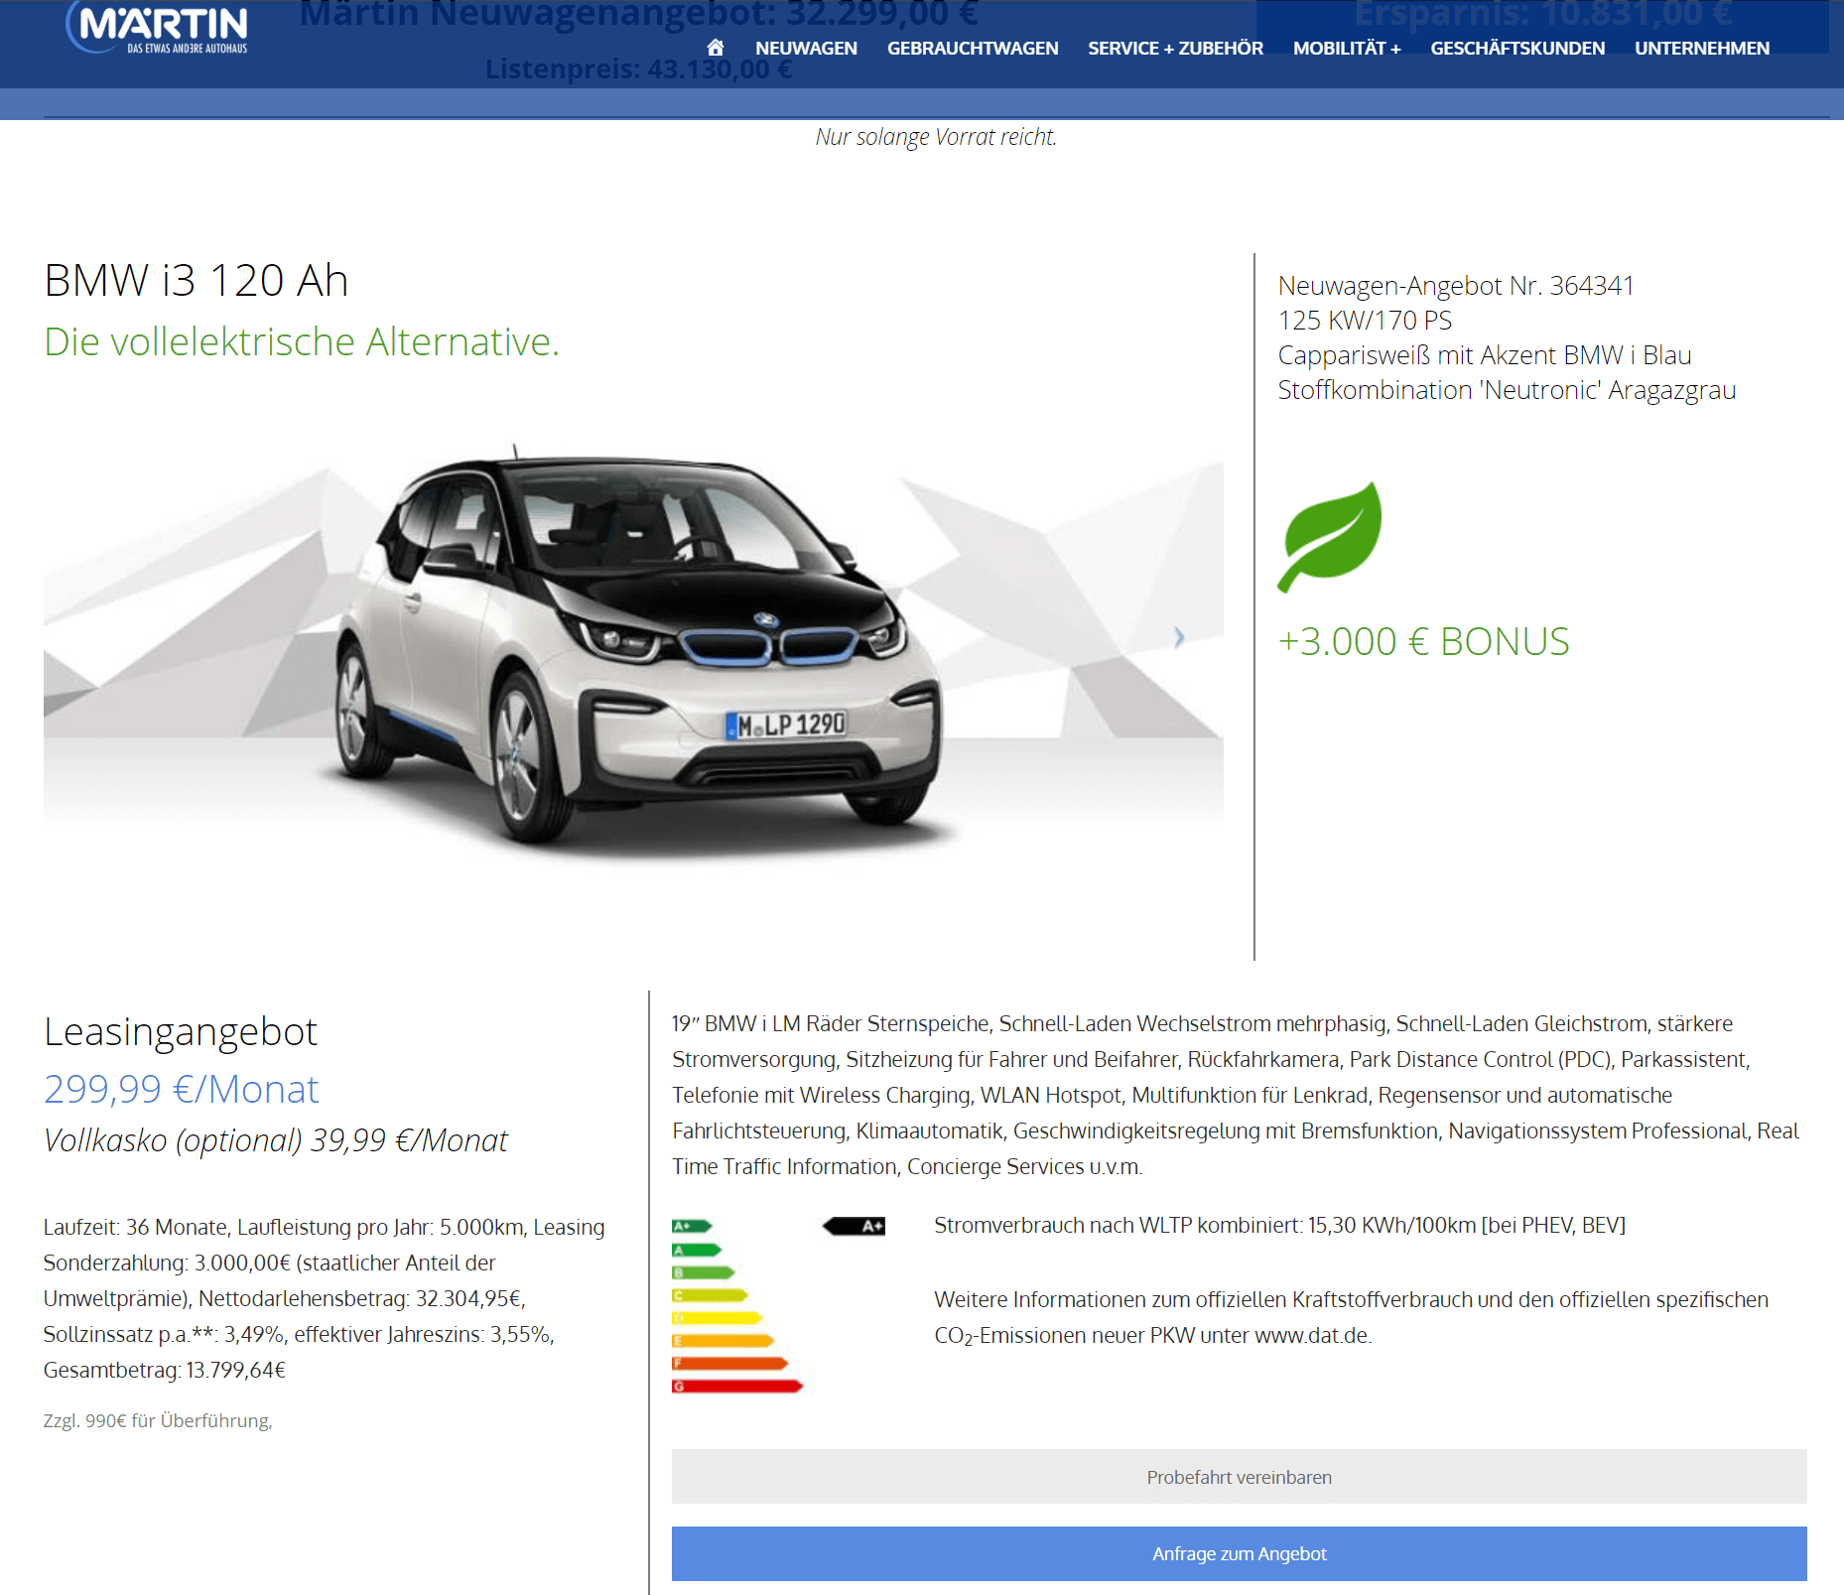Click the green leaf eco icon
The width and height of the screenshot is (1844, 1595).
click(x=1330, y=537)
